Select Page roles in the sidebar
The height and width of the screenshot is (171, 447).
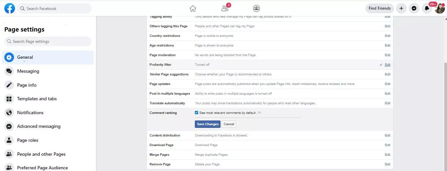click(x=28, y=140)
